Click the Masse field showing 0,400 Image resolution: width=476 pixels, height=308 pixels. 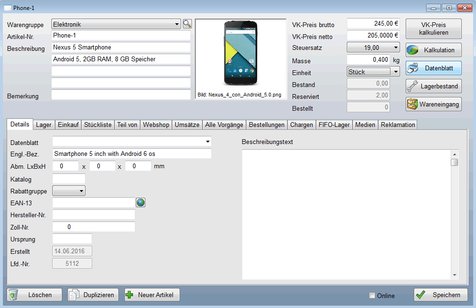pos(369,59)
